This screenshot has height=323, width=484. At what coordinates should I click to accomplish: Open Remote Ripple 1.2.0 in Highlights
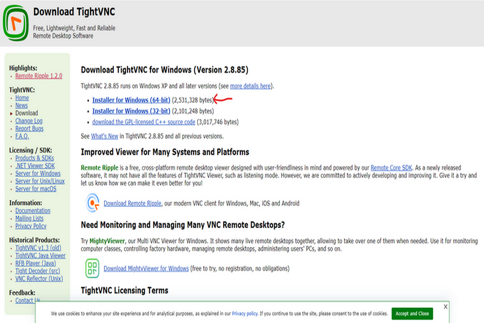(x=39, y=76)
